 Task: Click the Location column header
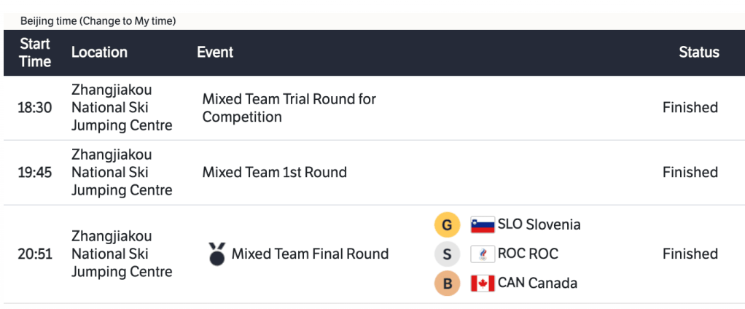tap(99, 52)
